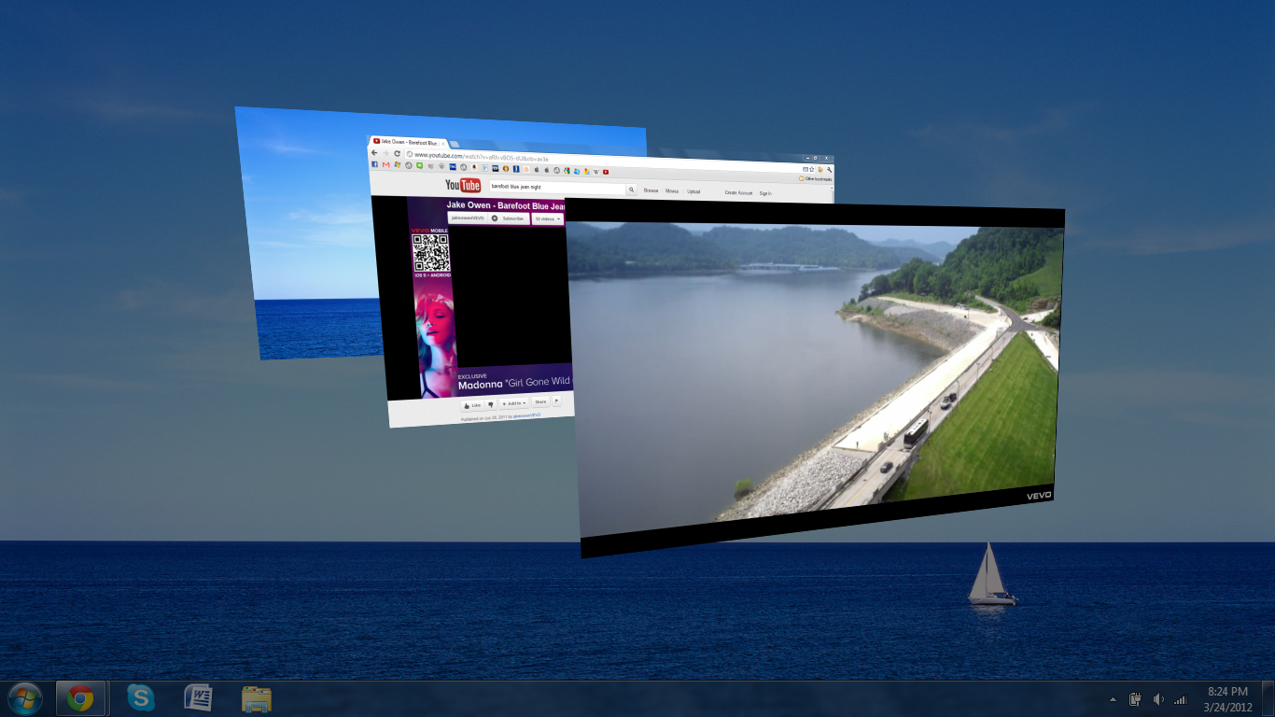Click the YouTube search magnifying glass
The image size is (1275, 717).
(x=631, y=190)
